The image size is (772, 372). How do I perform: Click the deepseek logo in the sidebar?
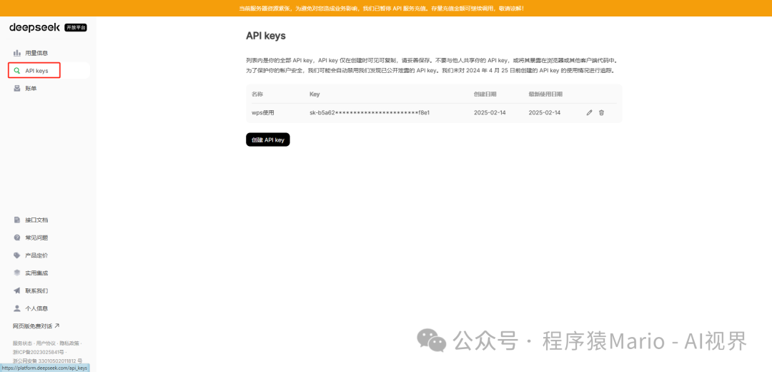click(36, 28)
